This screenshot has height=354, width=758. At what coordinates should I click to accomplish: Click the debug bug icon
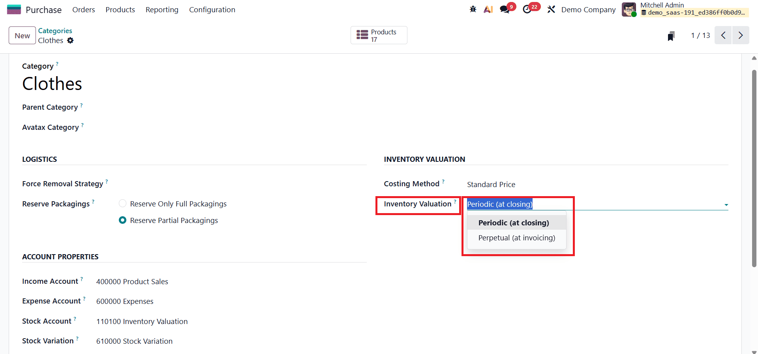pyautogui.click(x=473, y=9)
